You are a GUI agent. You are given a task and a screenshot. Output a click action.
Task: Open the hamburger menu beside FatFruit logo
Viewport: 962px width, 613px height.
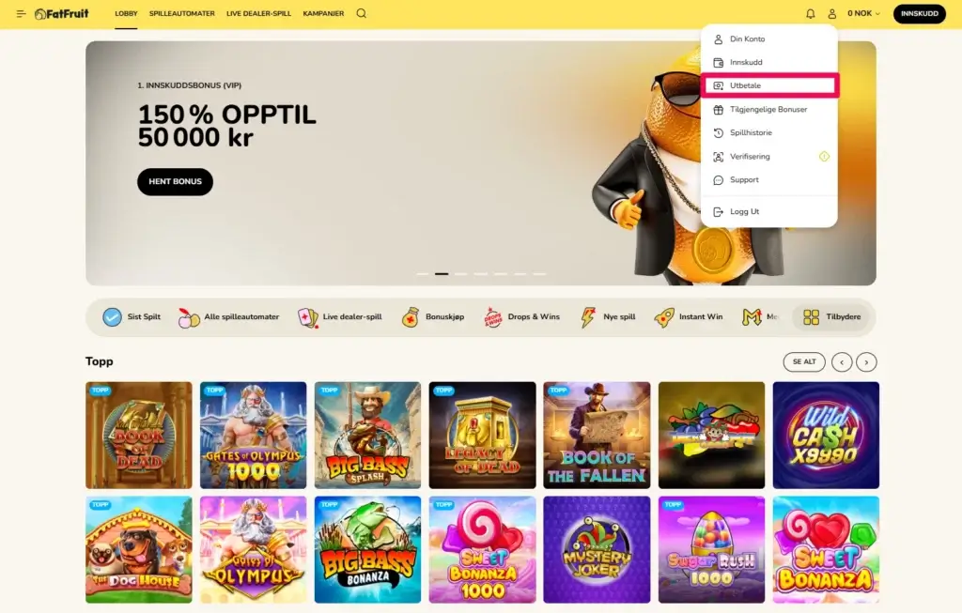tap(21, 13)
